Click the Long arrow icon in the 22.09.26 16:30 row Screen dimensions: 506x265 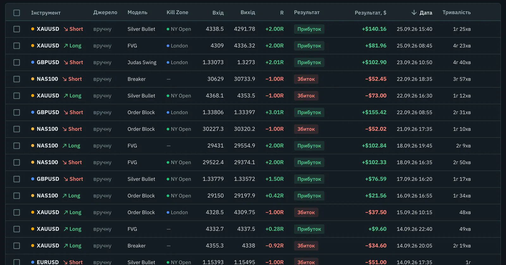(x=66, y=96)
